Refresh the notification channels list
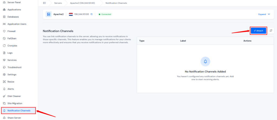The height and width of the screenshot is (120, 277). 271,31
